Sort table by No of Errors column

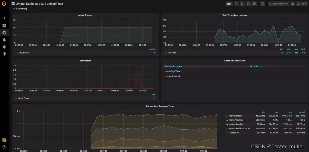(x=256, y=66)
